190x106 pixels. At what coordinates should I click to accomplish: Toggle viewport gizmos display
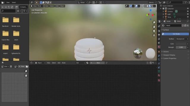(131, 6)
